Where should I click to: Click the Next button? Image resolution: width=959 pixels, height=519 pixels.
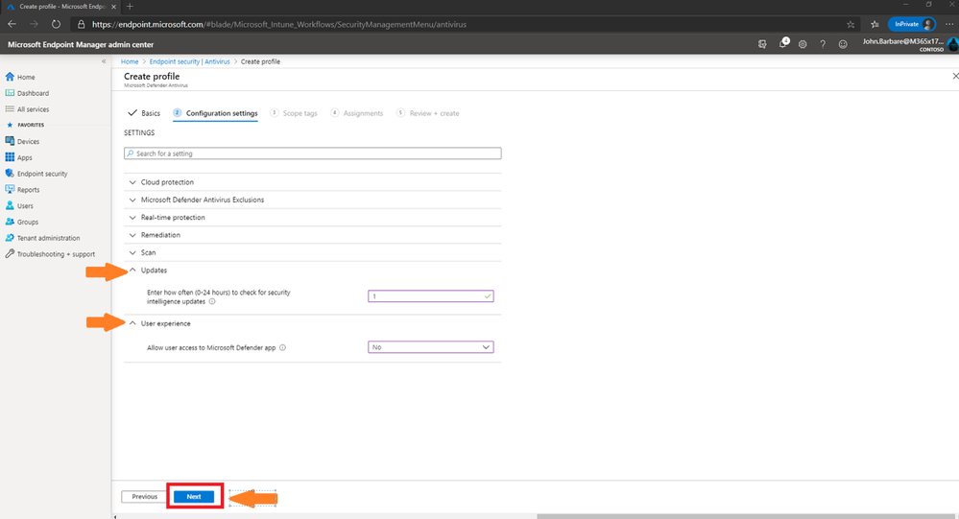[194, 496]
